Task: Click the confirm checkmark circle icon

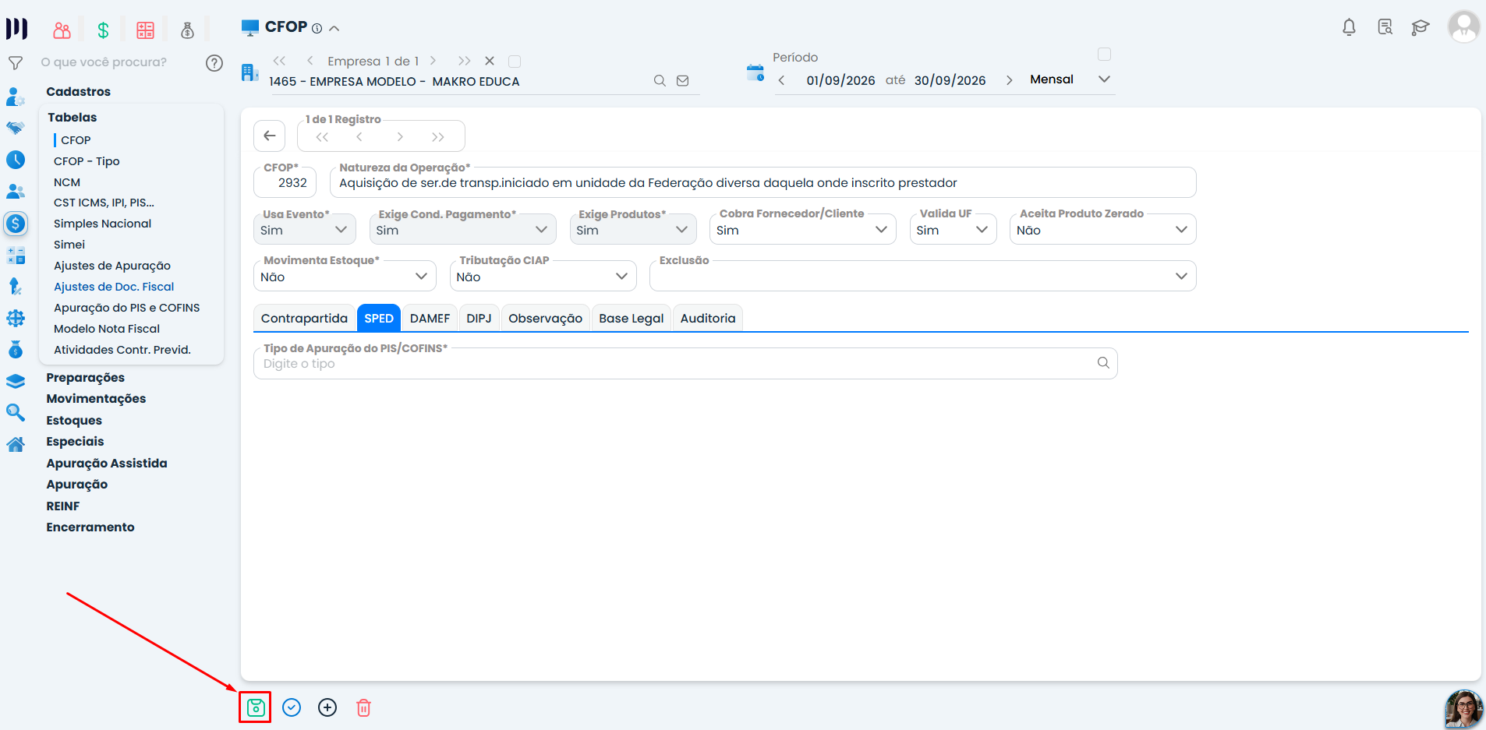Action: pyautogui.click(x=292, y=707)
